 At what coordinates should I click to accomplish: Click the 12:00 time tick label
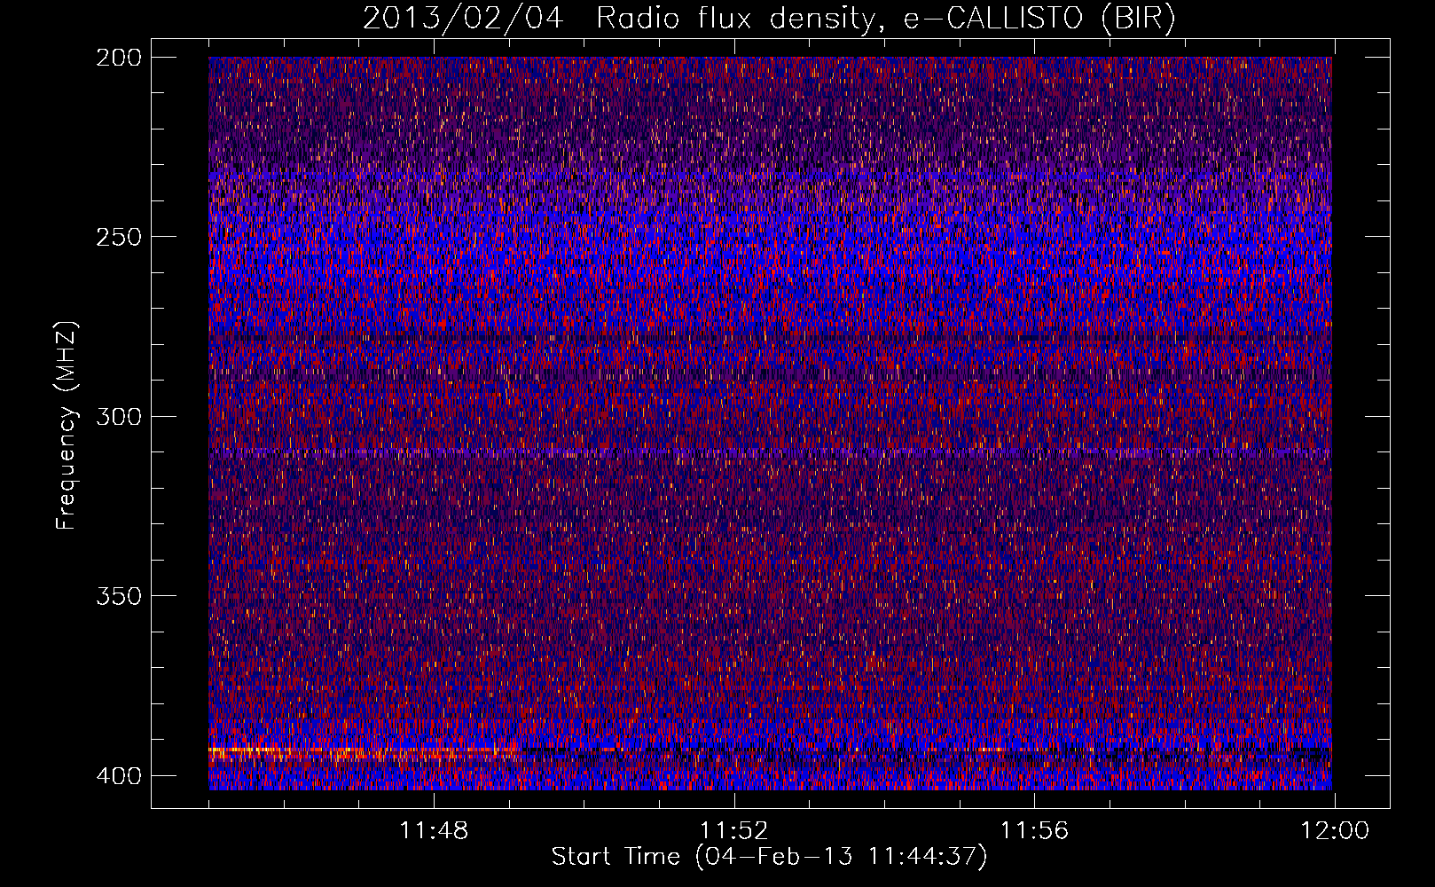(x=1335, y=831)
